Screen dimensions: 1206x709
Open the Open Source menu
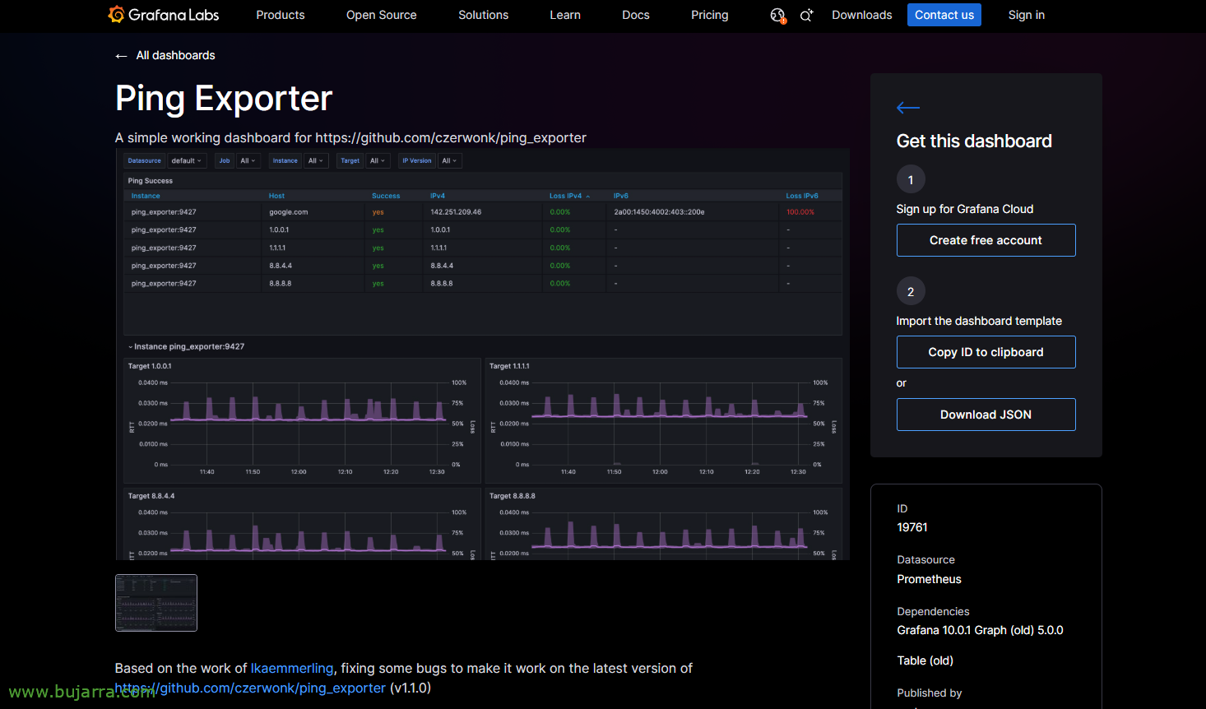[382, 15]
